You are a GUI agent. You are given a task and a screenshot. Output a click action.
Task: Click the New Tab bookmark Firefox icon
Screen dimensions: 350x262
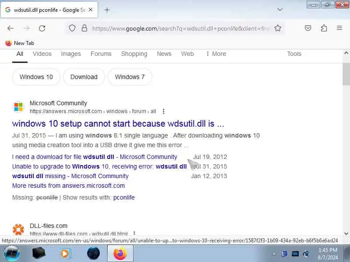click(x=8, y=43)
